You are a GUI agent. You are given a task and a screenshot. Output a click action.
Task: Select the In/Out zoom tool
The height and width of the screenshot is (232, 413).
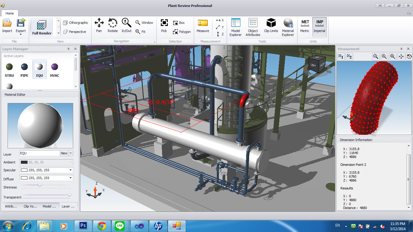[x=126, y=25]
